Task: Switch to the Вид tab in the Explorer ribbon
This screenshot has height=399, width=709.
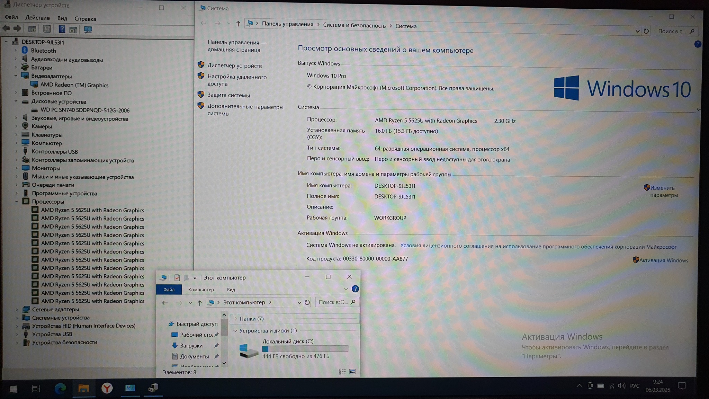Action: coord(231,290)
